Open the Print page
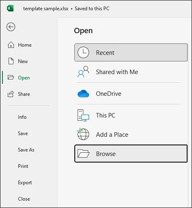Screen dimensions: 192x208 23,166
